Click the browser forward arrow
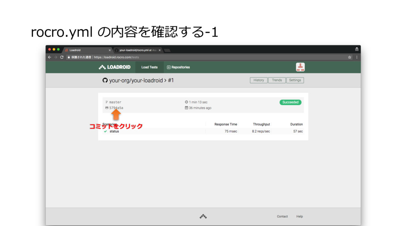This screenshot has height=226, width=402. (x=56, y=57)
